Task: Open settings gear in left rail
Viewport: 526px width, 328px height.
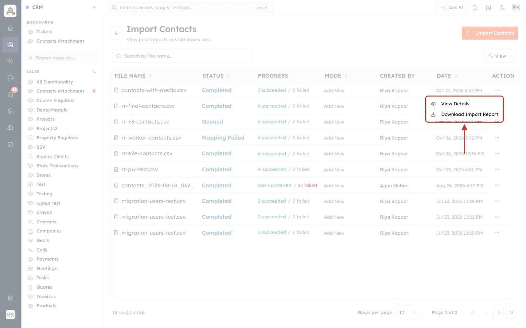Action: 10,298
